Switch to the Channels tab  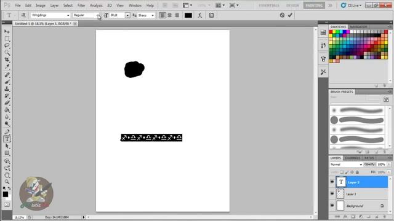point(353,158)
